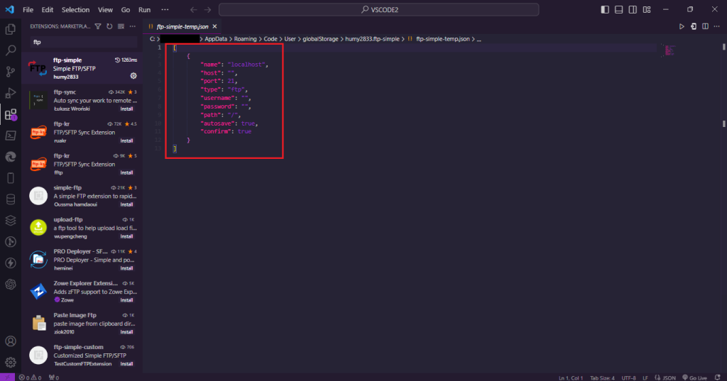Install the simple-ftp extension
Viewport: 727px width, 381px height.
[x=126, y=204]
